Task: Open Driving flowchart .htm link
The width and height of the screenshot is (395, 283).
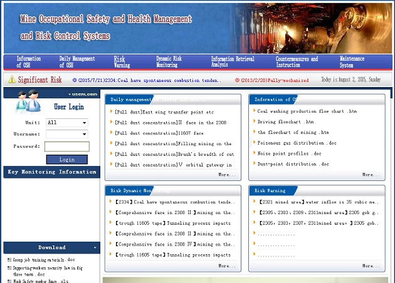Action: click(x=285, y=121)
